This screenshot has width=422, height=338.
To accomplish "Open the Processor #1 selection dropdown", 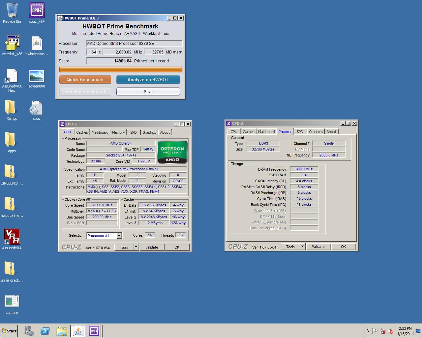I will point(119,236).
